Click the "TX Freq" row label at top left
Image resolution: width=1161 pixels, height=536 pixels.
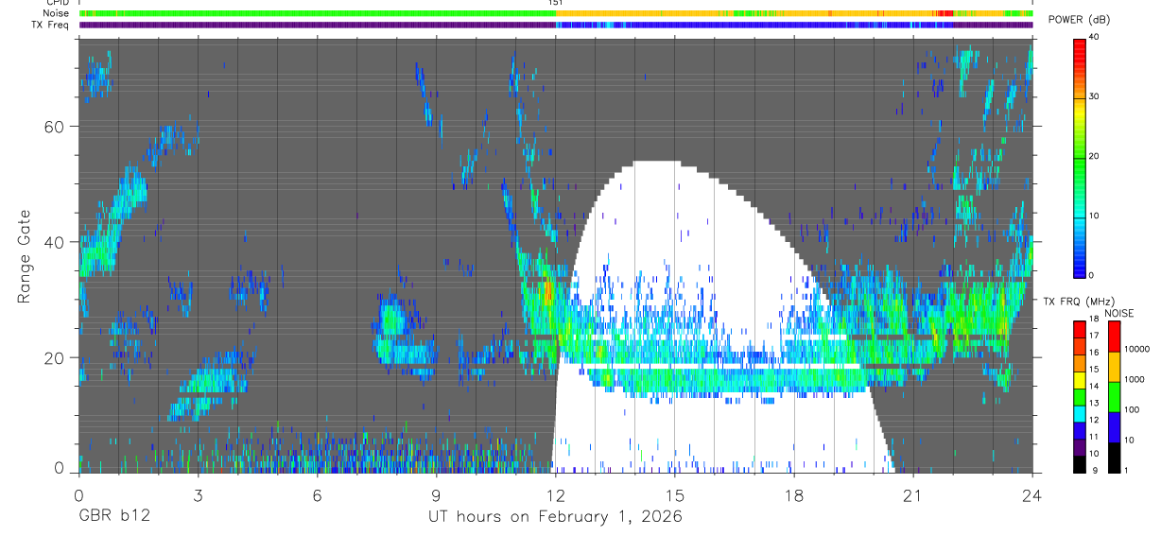(x=51, y=25)
